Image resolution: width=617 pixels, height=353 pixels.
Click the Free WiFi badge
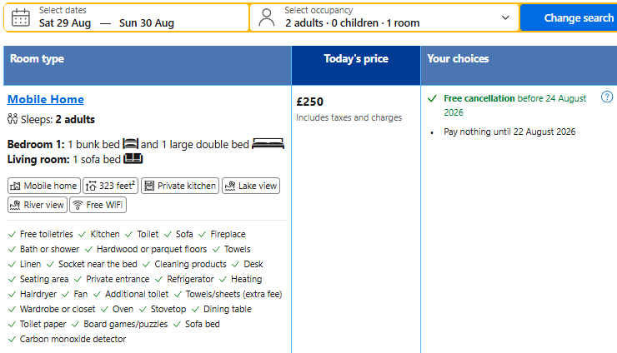(98, 205)
